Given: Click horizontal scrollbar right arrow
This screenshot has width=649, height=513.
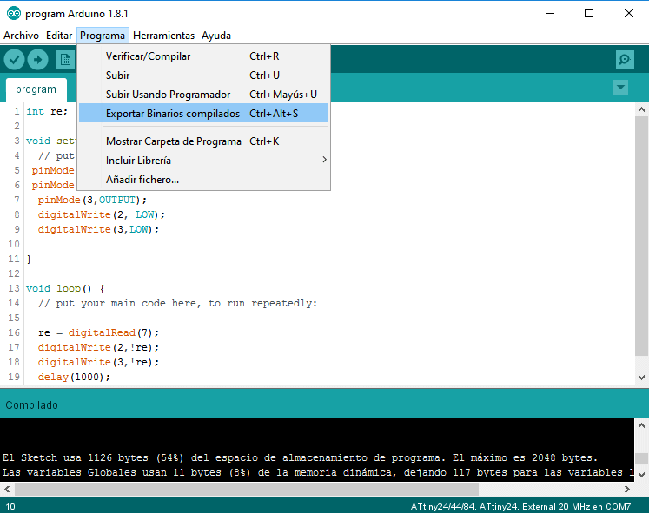Looking at the screenshot, I should (627, 489).
